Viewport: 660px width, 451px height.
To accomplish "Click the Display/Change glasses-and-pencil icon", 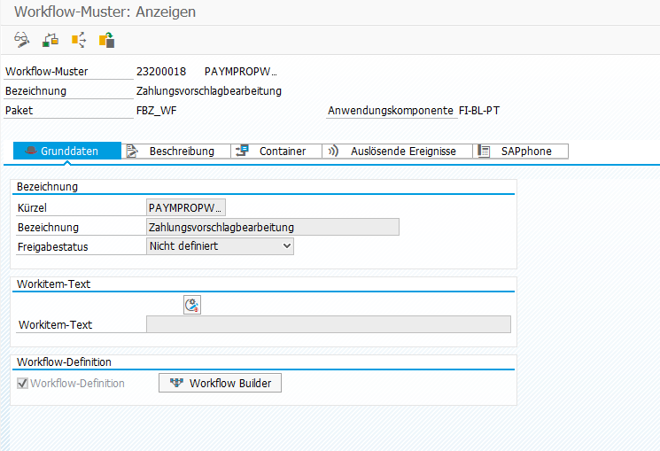I will coord(22,40).
